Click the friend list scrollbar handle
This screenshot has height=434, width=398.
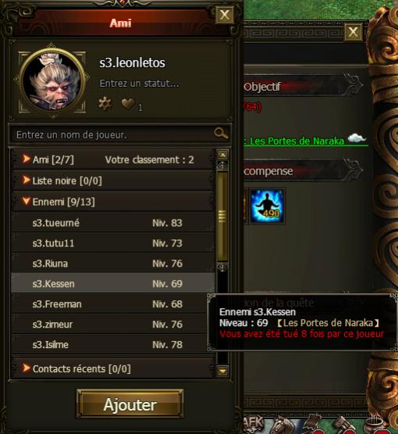click(x=222, y=216)
